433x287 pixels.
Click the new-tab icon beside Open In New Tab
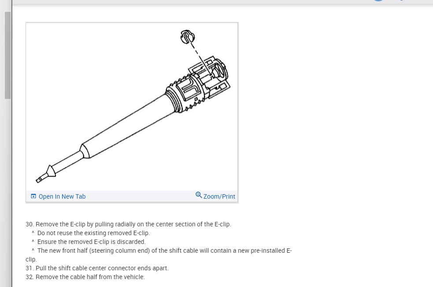click(33, 196)
